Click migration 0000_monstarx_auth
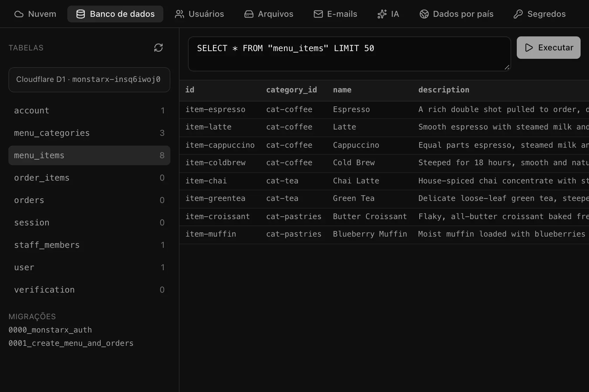Viewport: 589px width, 392px height. point(50,330)
